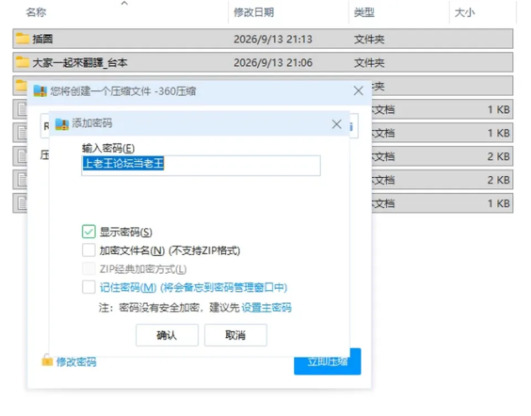Cancel the password dialog with 取消
This screenshot has height=416, width=531.
(x=236, y=335)
